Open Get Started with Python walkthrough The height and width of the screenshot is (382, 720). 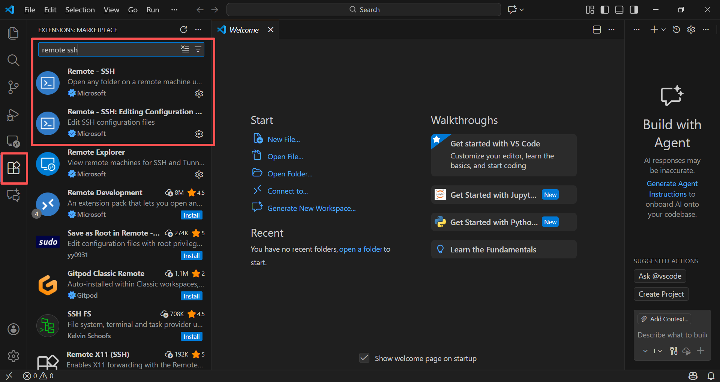coord(504,222)
